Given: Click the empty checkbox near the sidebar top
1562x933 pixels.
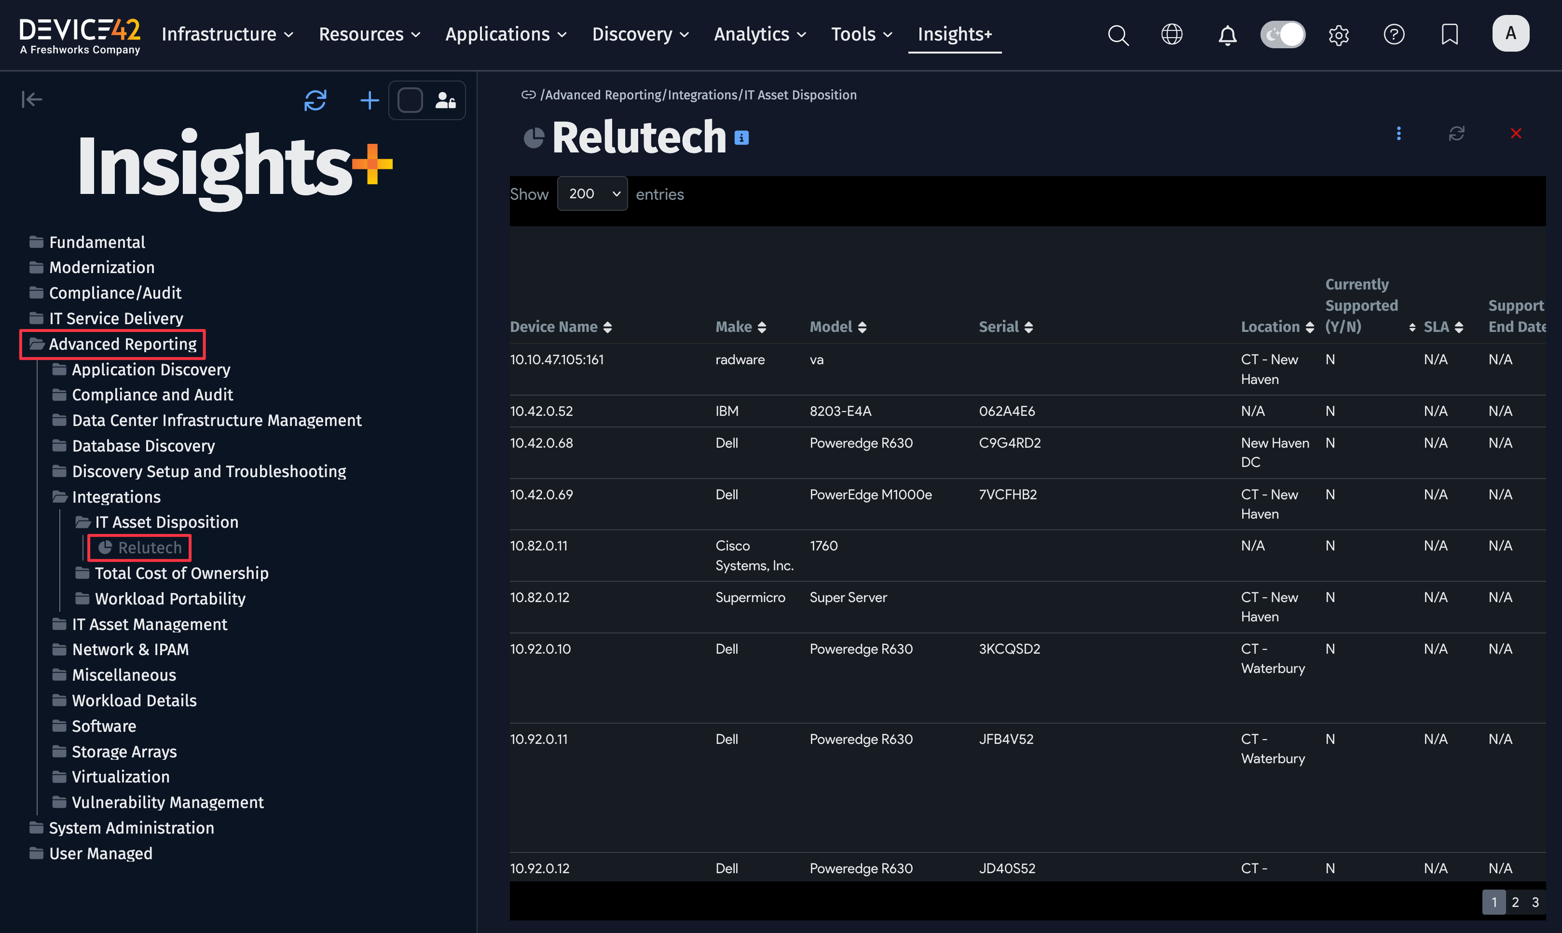Looking at the screenshot, I should pos(410,99).
